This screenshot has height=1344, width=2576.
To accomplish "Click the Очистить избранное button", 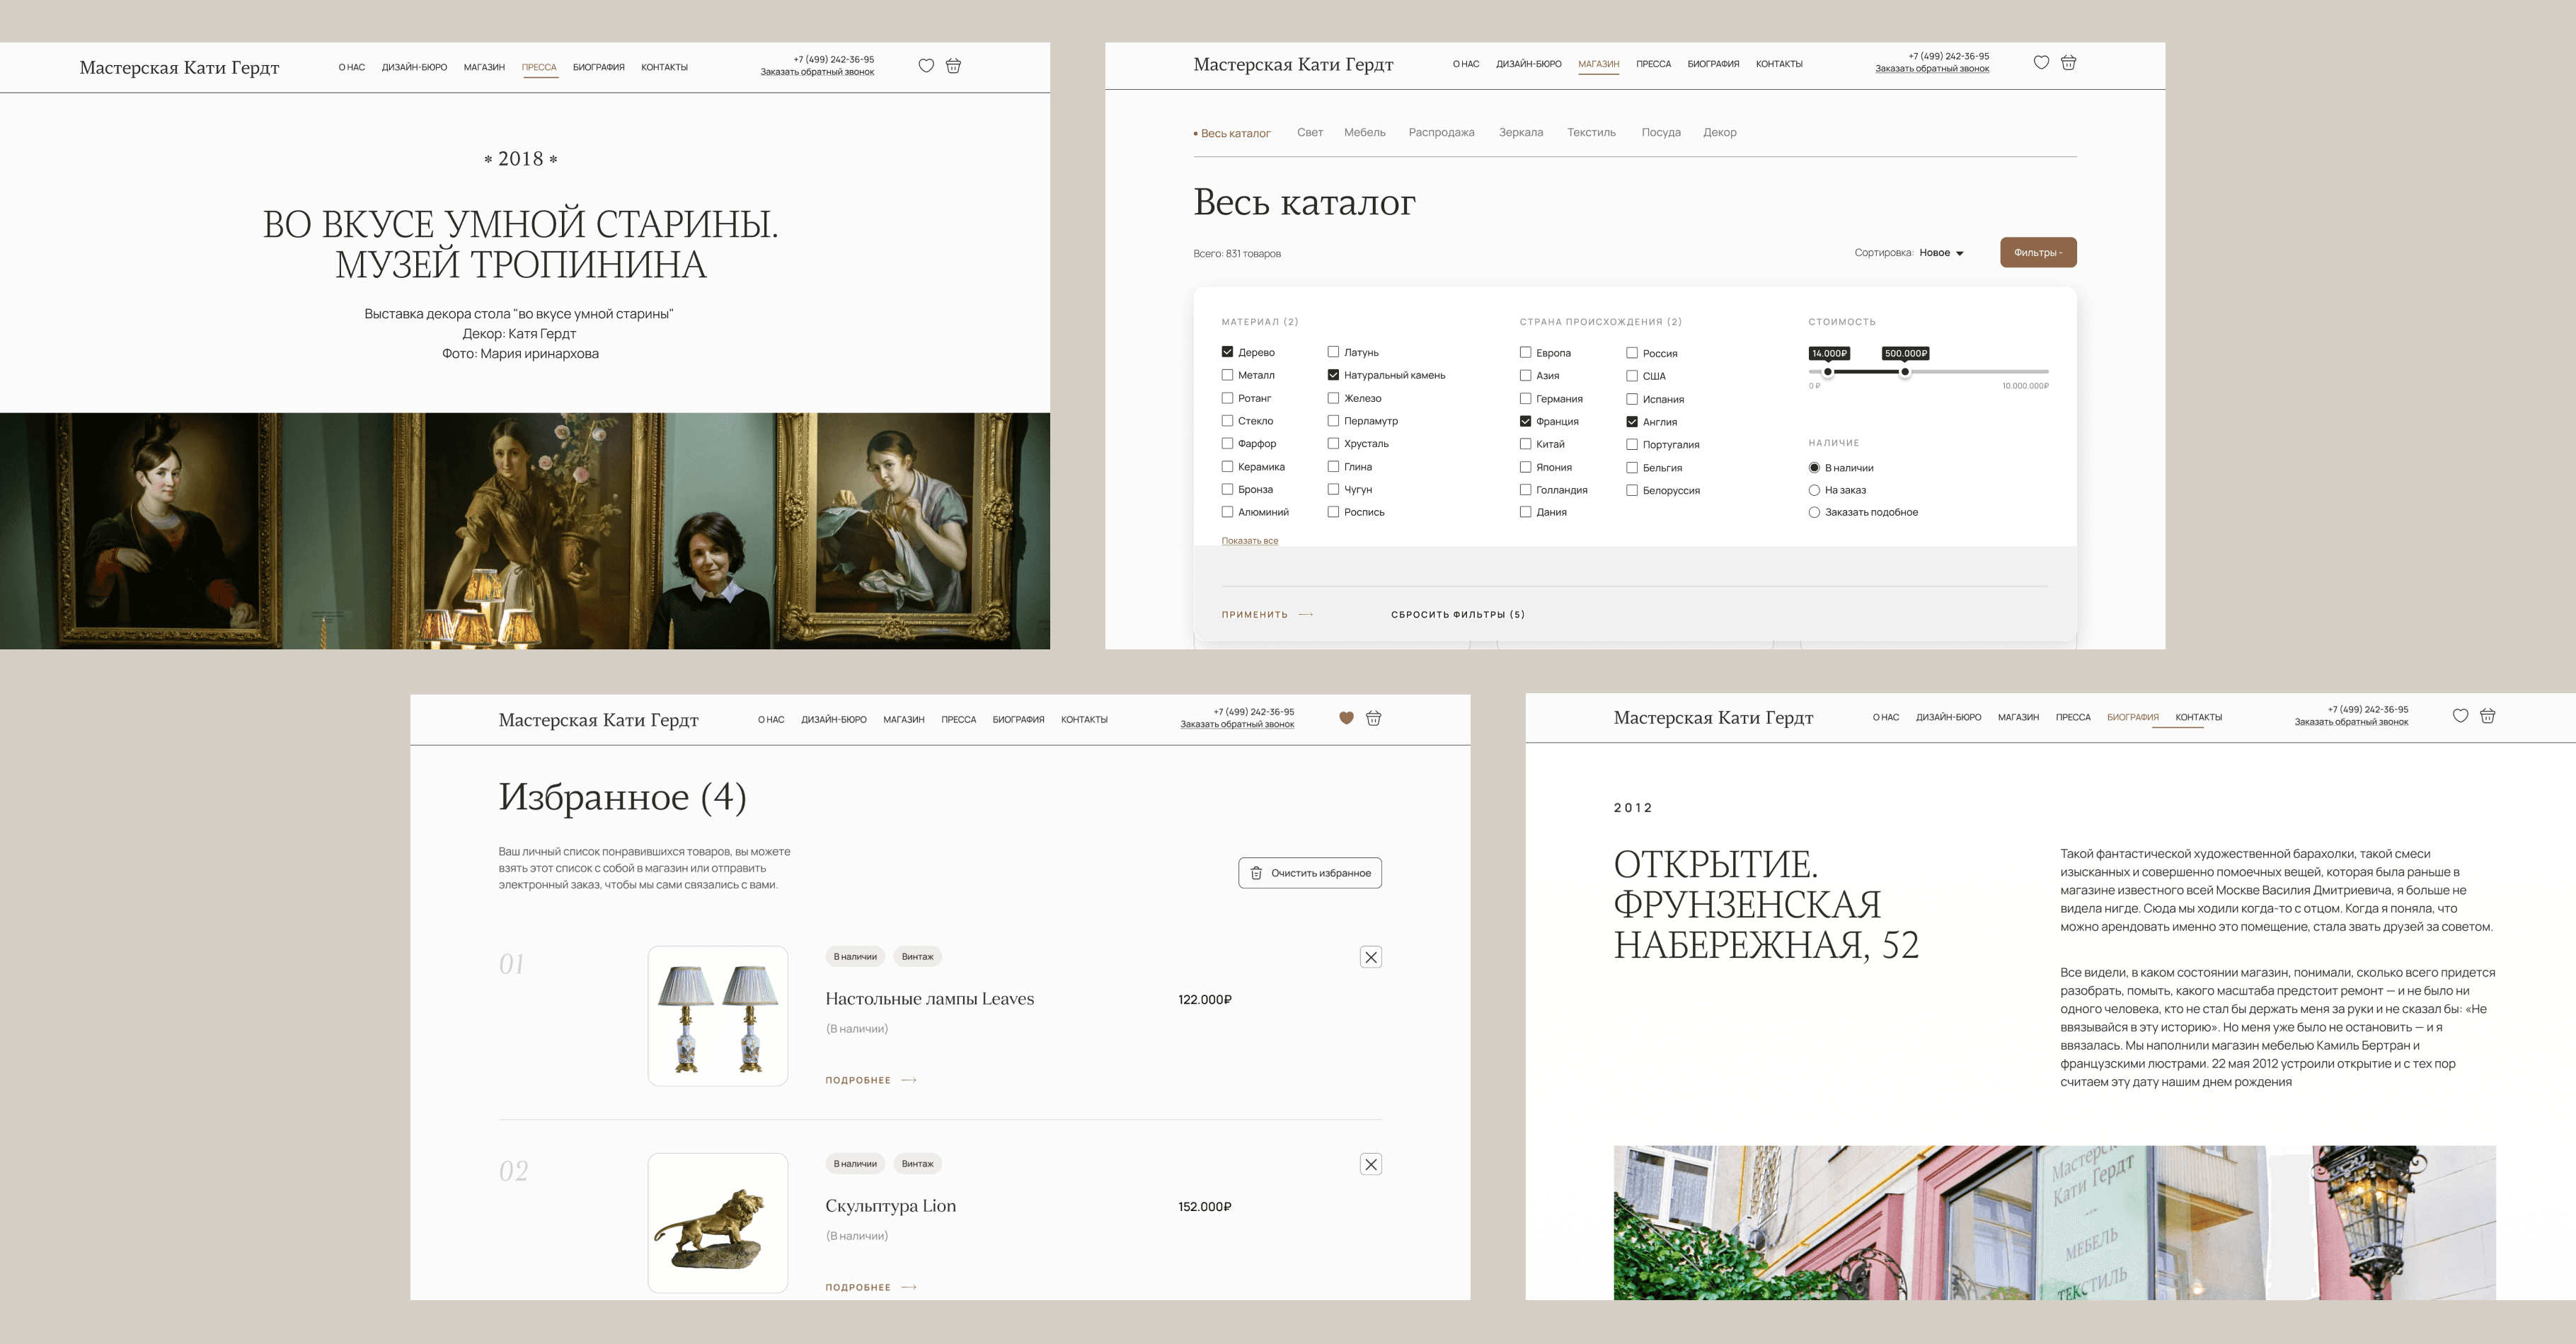I will tap(1310, 874).
